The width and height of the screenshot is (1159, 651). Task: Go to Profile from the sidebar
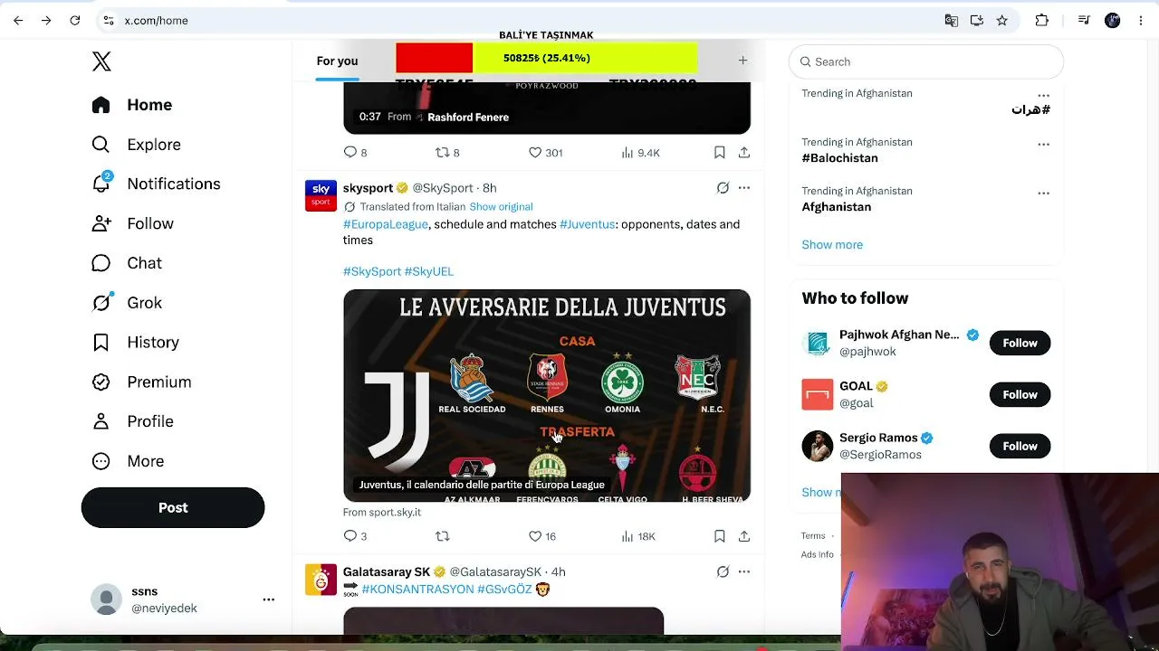pos(132,421)
